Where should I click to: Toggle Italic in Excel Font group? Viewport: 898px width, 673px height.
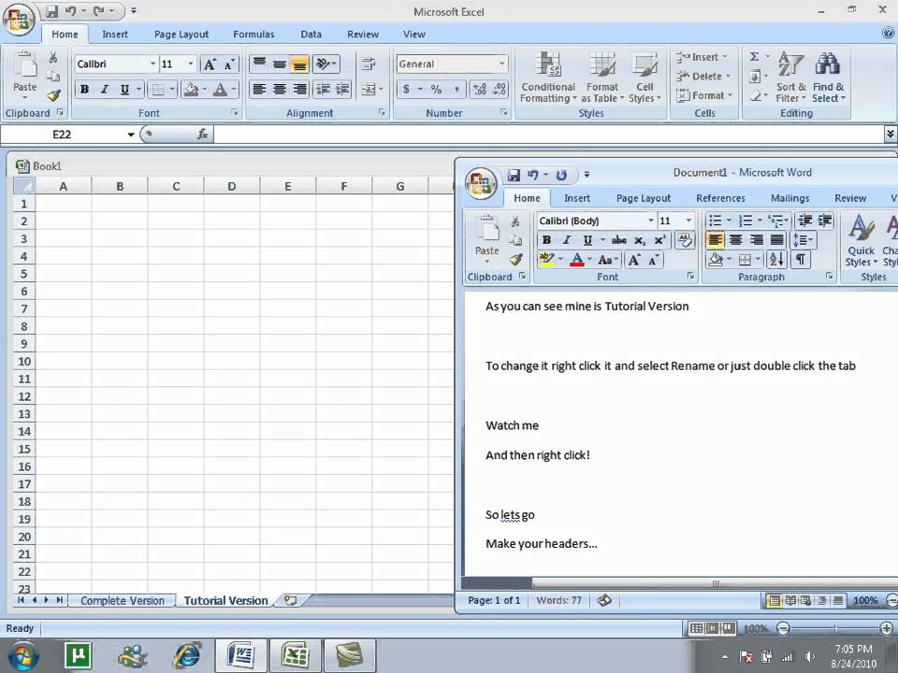point(104,90)
